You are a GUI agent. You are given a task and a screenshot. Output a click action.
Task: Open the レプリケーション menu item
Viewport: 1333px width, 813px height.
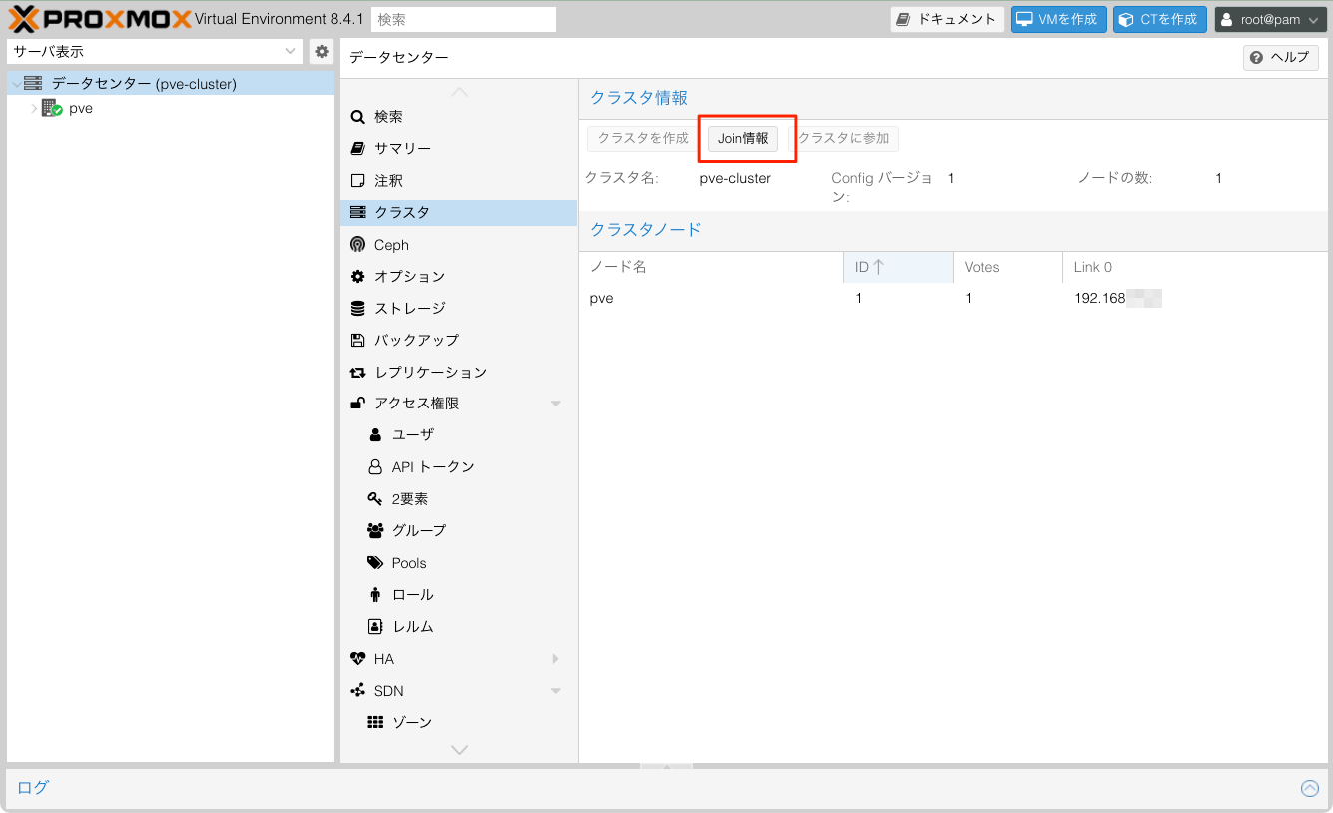[x=458, y=372]
